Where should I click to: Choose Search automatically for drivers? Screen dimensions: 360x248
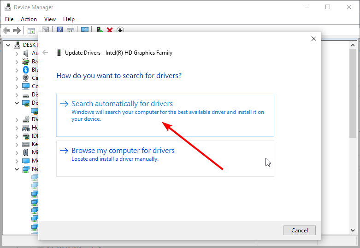(x=165, y=115)
